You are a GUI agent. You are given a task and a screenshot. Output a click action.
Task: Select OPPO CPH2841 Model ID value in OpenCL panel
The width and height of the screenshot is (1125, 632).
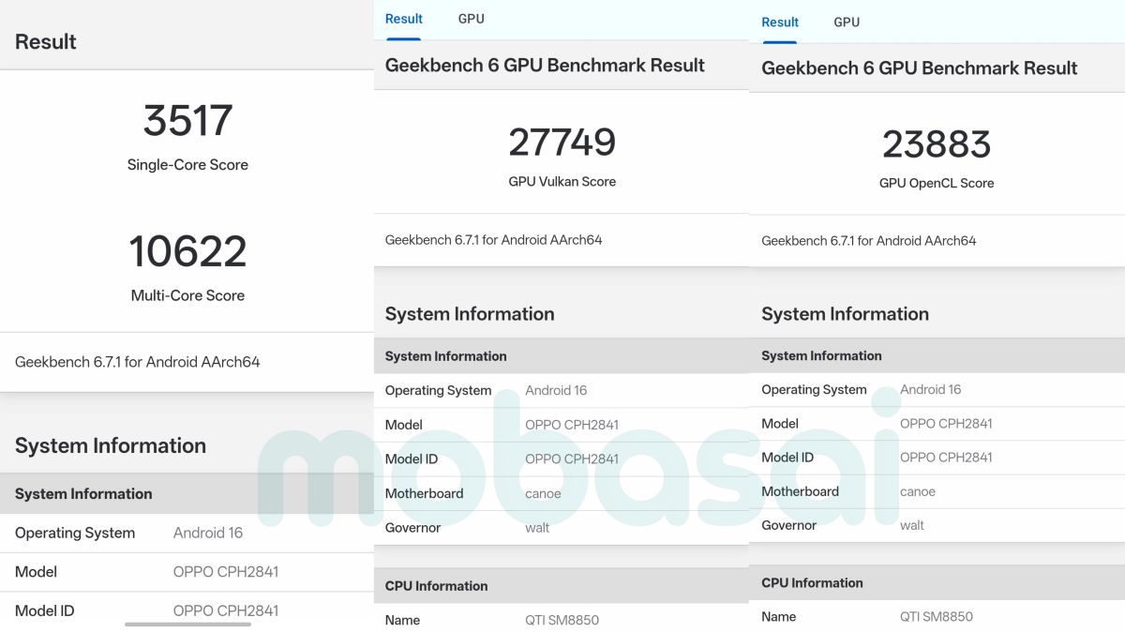click(x=946, y=458)
